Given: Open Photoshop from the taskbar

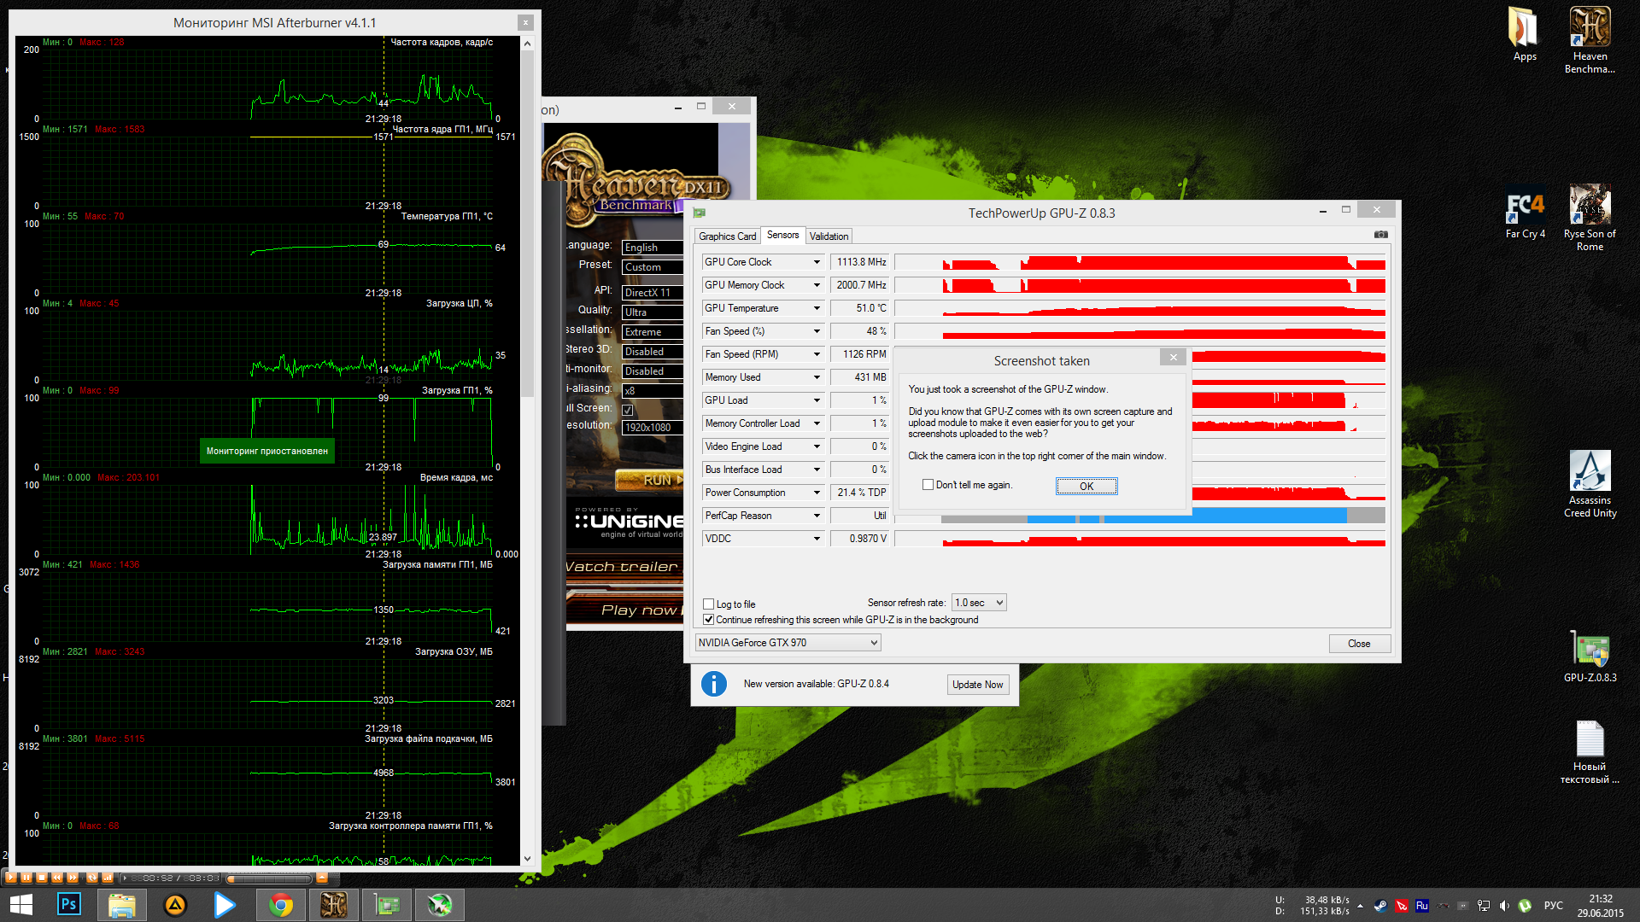Looking at the screenshot, I should (69, 905).
